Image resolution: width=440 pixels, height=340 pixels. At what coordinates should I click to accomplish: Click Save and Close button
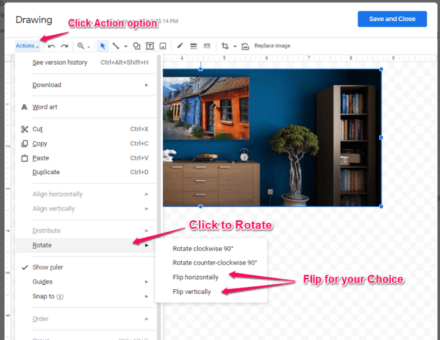pyautogui.click(x=392, y=19)
